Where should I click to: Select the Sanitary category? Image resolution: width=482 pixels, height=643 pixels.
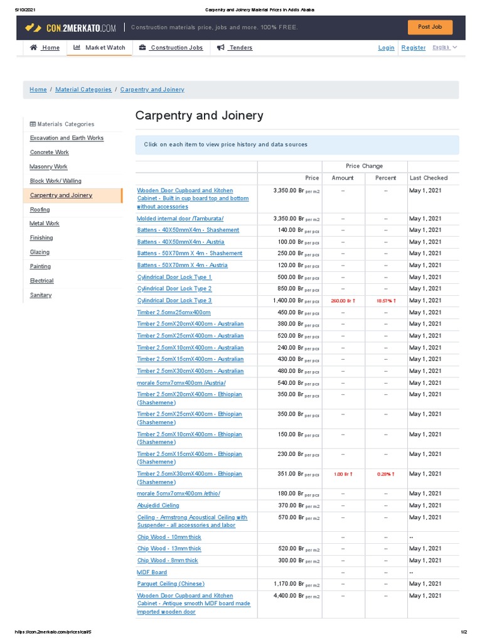click(41, 295)
